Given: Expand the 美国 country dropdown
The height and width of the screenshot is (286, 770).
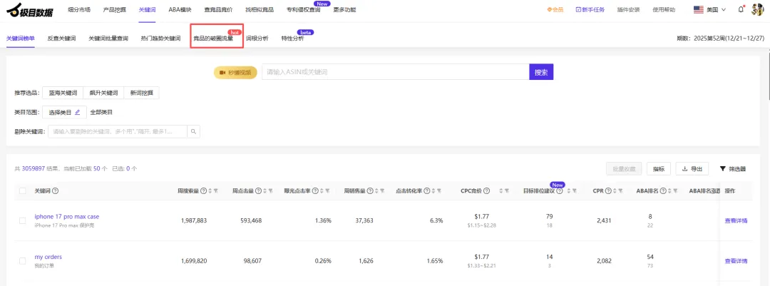Looking at the screenshot, I should (709, 9).
